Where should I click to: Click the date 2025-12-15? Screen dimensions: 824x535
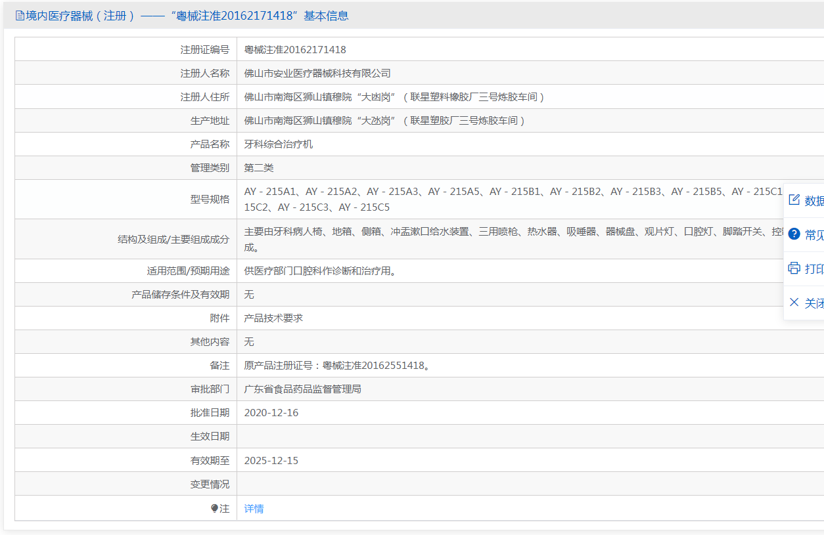271,460
